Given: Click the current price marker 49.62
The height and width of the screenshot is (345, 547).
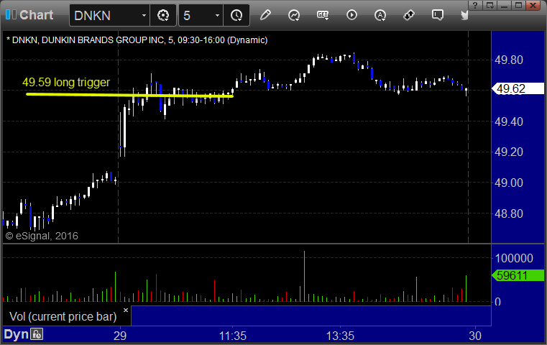Looking at the screenshot, I should click(x=518, y=88).
